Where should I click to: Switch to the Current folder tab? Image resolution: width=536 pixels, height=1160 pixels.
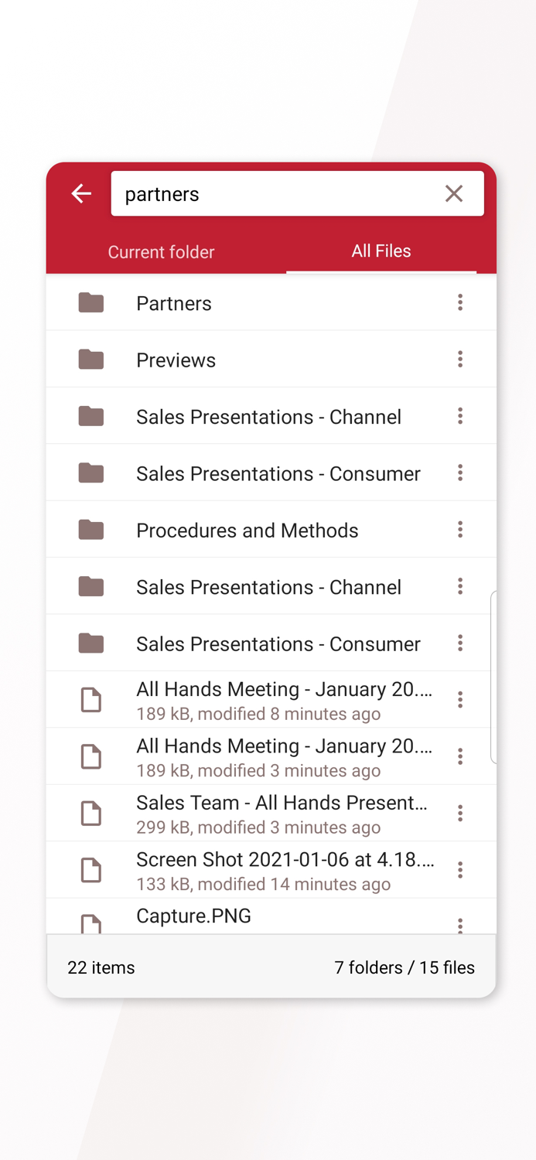pyautogui.click(x=161, y=252)
